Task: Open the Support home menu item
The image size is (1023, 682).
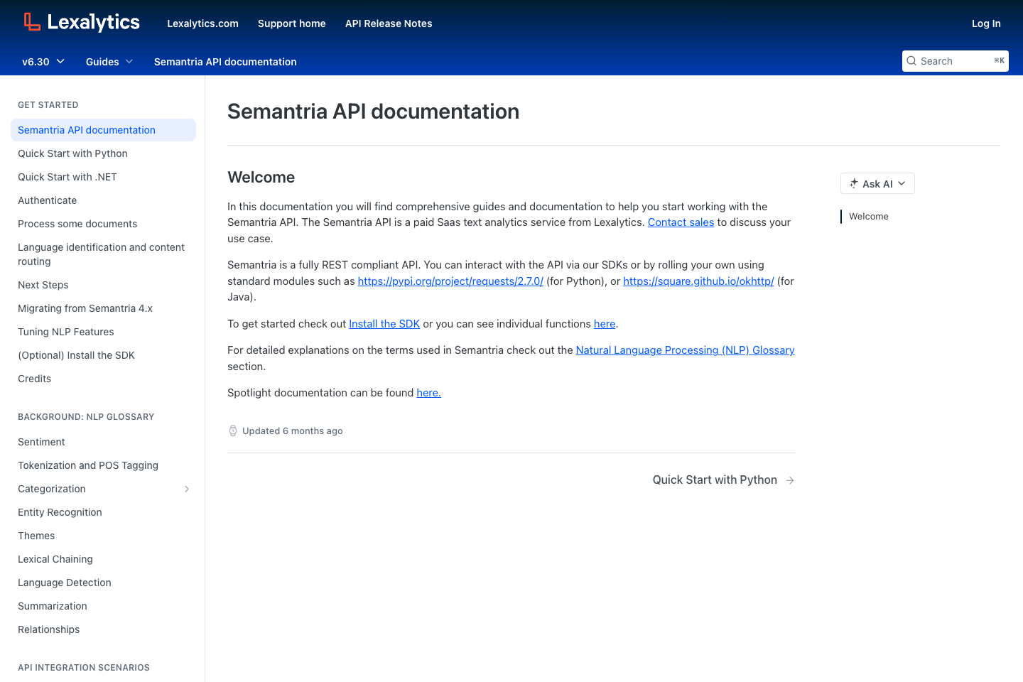Action: (291, 23)
